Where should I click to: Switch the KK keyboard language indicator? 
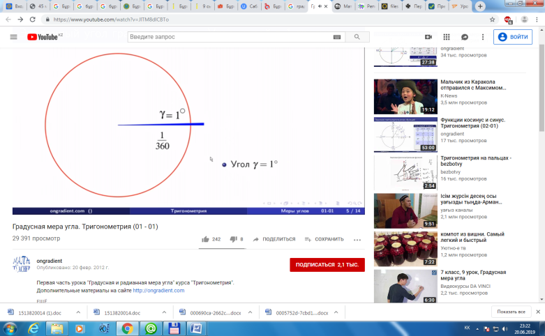[467, 328]
